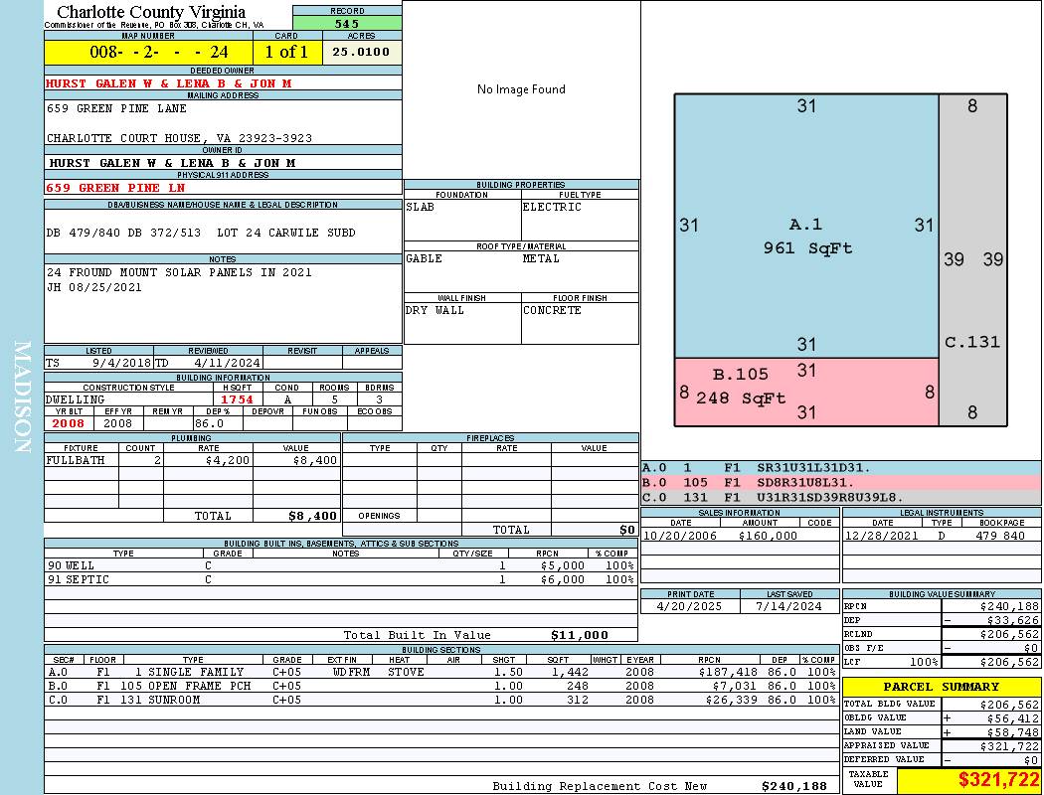Select the 479 840 book page entry

[x=999, y=536]
